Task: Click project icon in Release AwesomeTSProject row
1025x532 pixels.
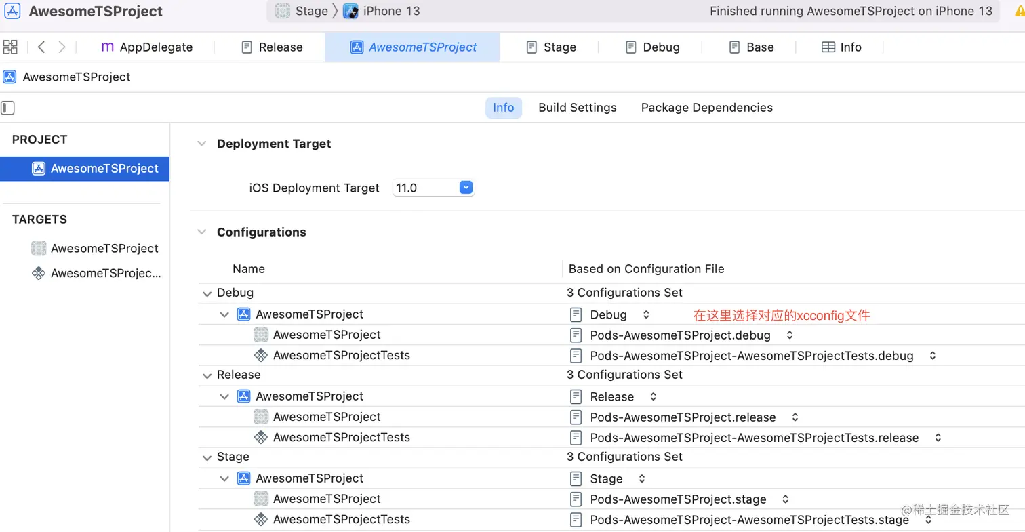Action: tap(243, 396)
